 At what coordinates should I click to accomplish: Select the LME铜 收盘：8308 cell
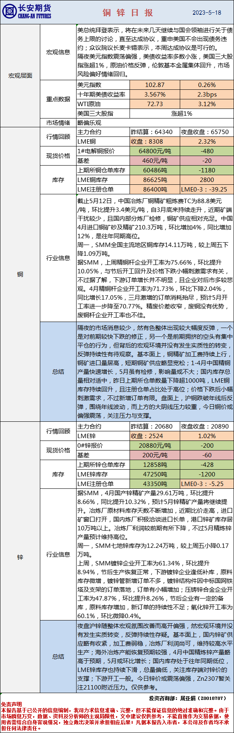click(x=155, y=141)
